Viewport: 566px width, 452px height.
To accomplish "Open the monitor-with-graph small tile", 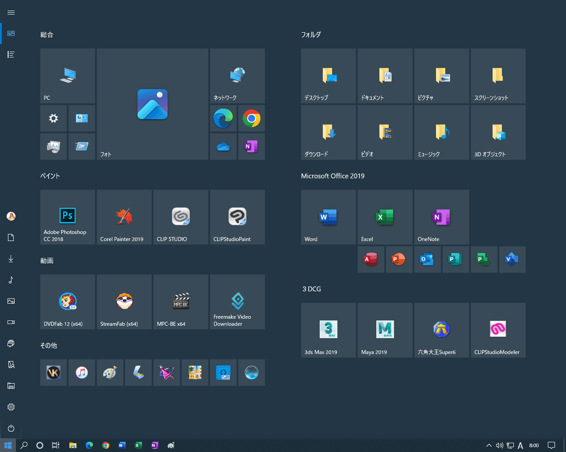I will (54, 147).
